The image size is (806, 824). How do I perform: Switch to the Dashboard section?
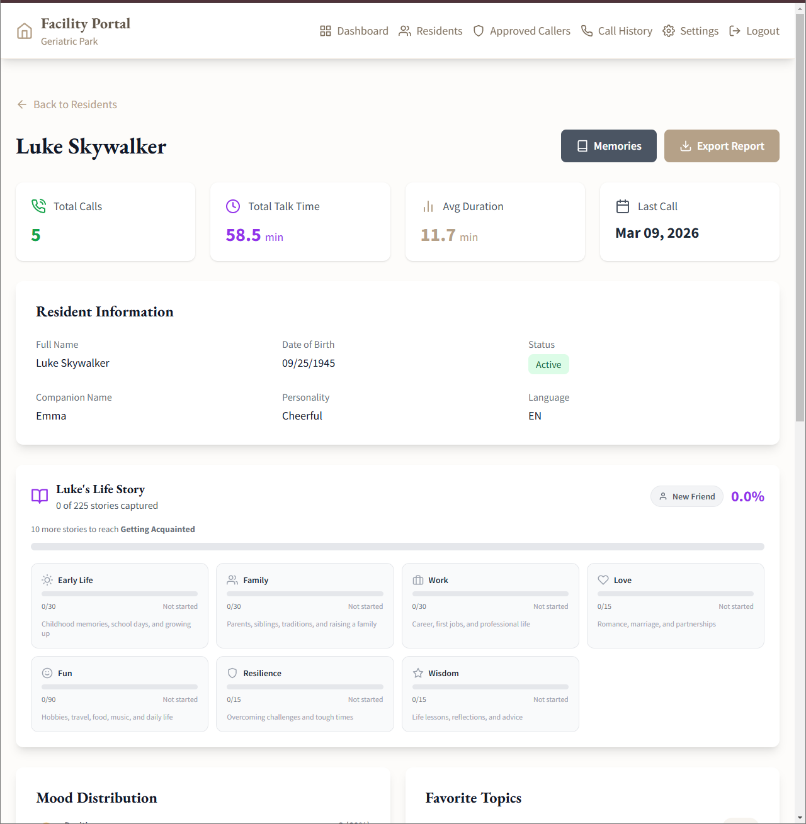coord(354,30)
